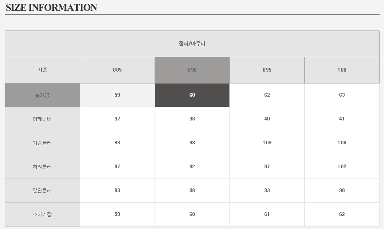Select the 090 size column header
Screen dimensions: 384x229
pos(192,70)
